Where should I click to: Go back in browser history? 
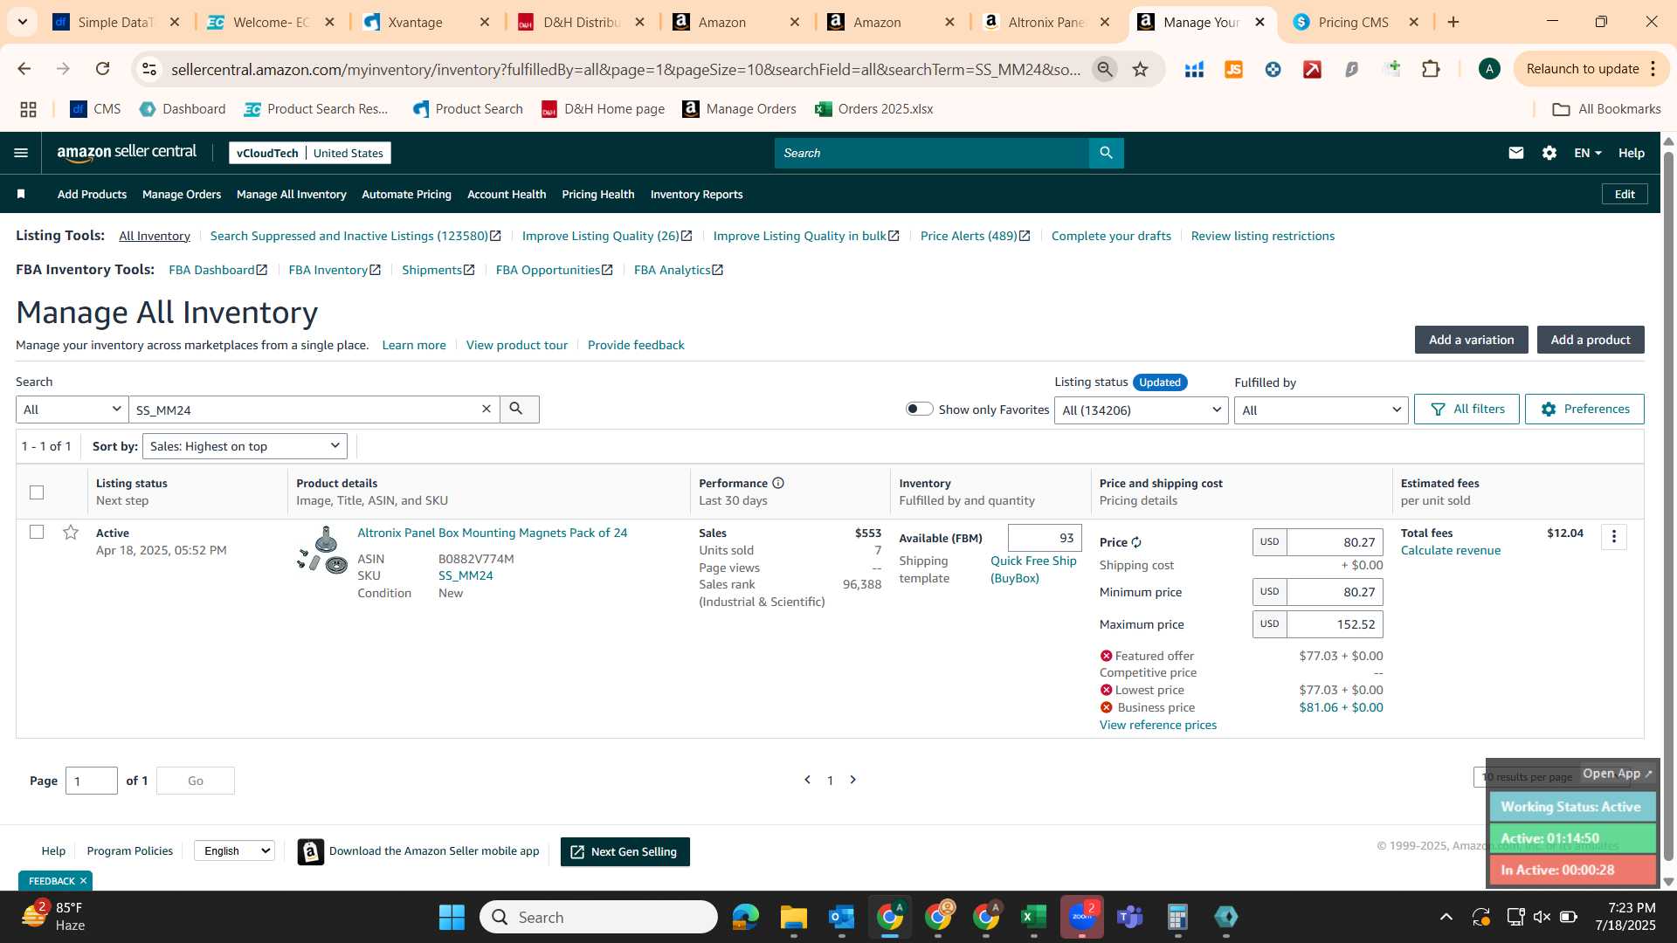[24, 69]
